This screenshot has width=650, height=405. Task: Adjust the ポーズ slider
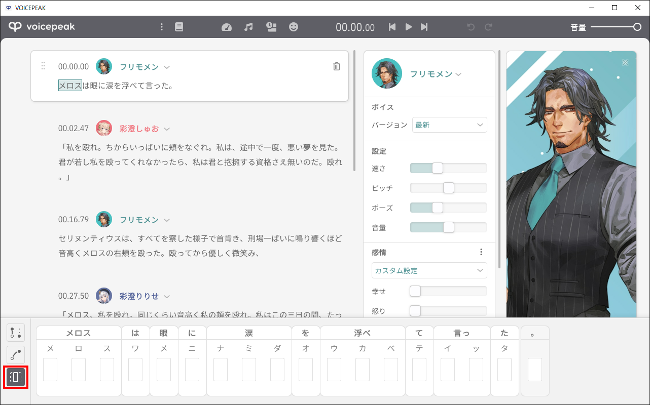click(x=448, y=208)
